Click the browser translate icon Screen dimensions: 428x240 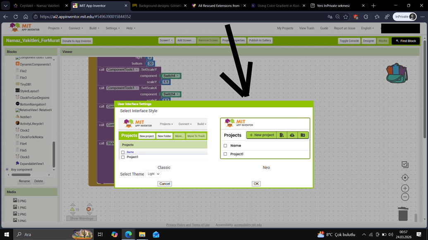(x=330, y=16)
